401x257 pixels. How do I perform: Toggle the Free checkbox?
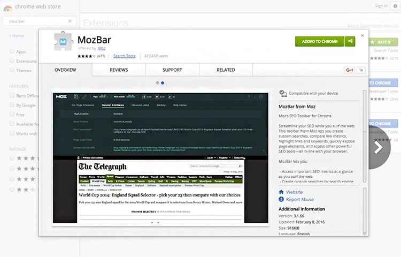[12, 114]
